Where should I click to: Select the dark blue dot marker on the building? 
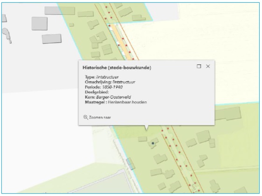[x=153, y=143]
